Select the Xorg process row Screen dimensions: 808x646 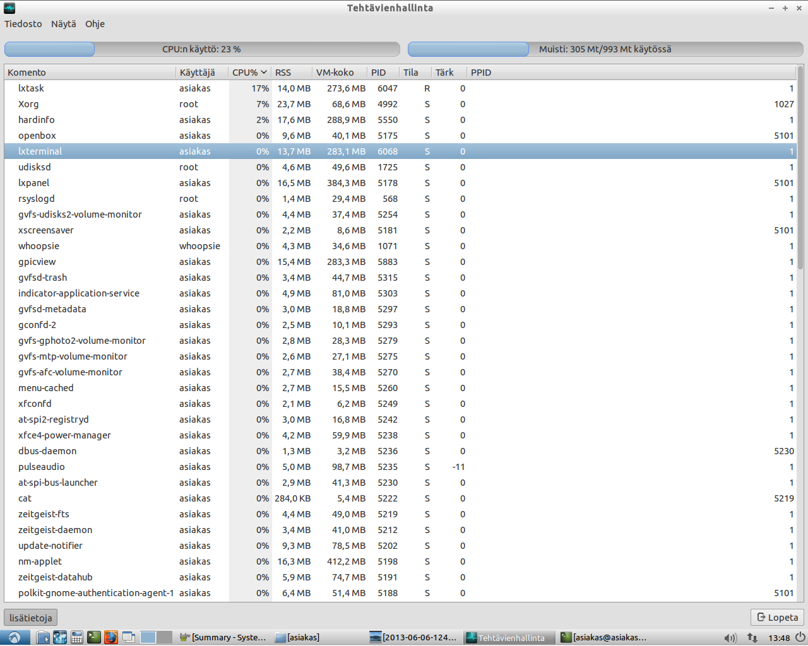(x=400, y=104)
